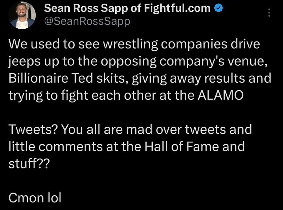Click the blue verified checkmark badge
Viewport: 283px width, 210px height.
[218, 8]
